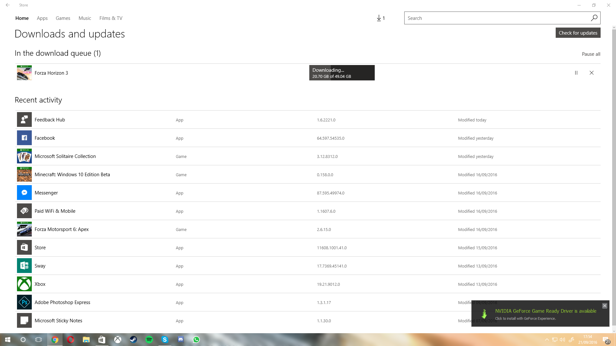Click the Microsoft Sticky Notes icon
Viewport: 616px width, 346px height.
24,320
